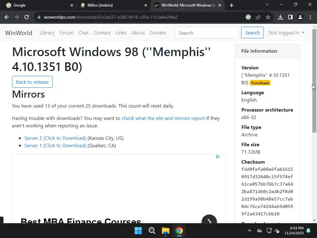Click the WinWorld brand logo

tap(19, 33)
